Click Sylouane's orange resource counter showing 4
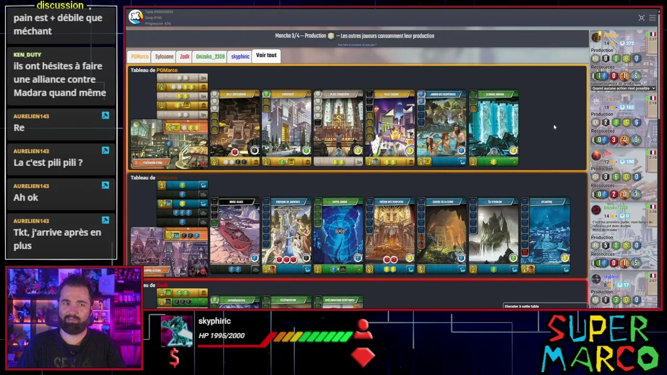 tap(624, 140)
